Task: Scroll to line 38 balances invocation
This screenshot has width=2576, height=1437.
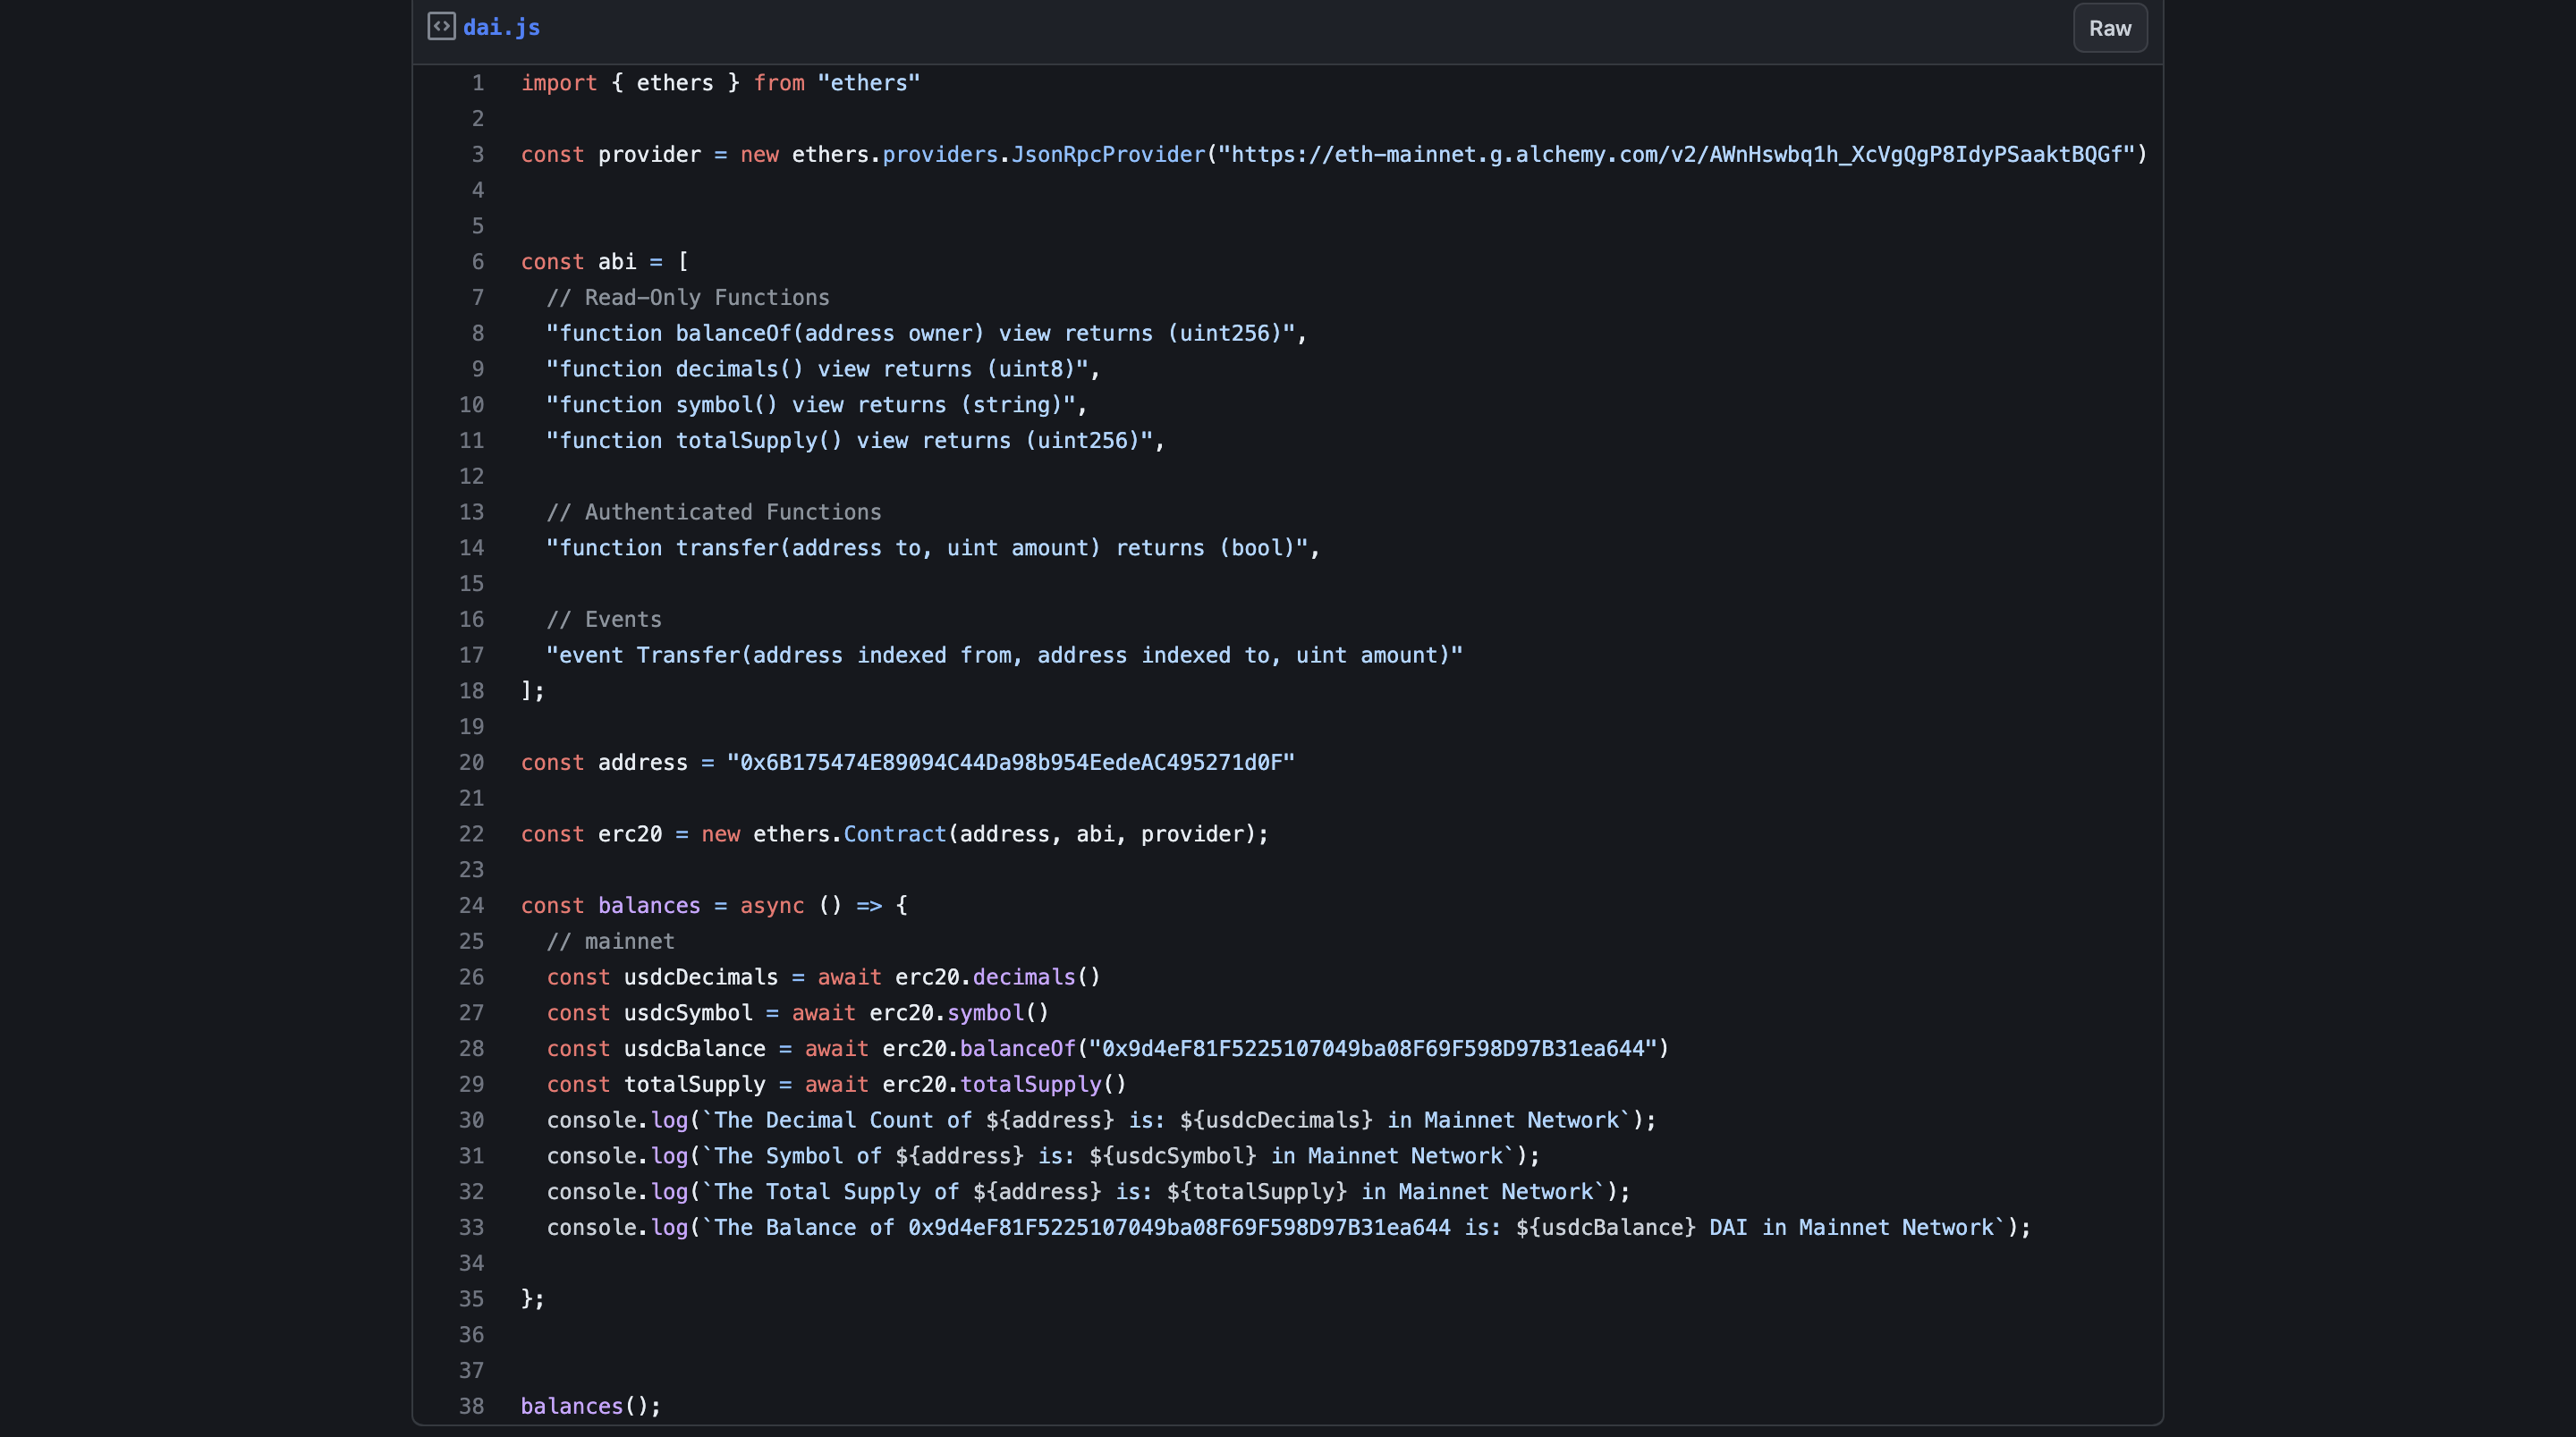Action: point(591,1405)
